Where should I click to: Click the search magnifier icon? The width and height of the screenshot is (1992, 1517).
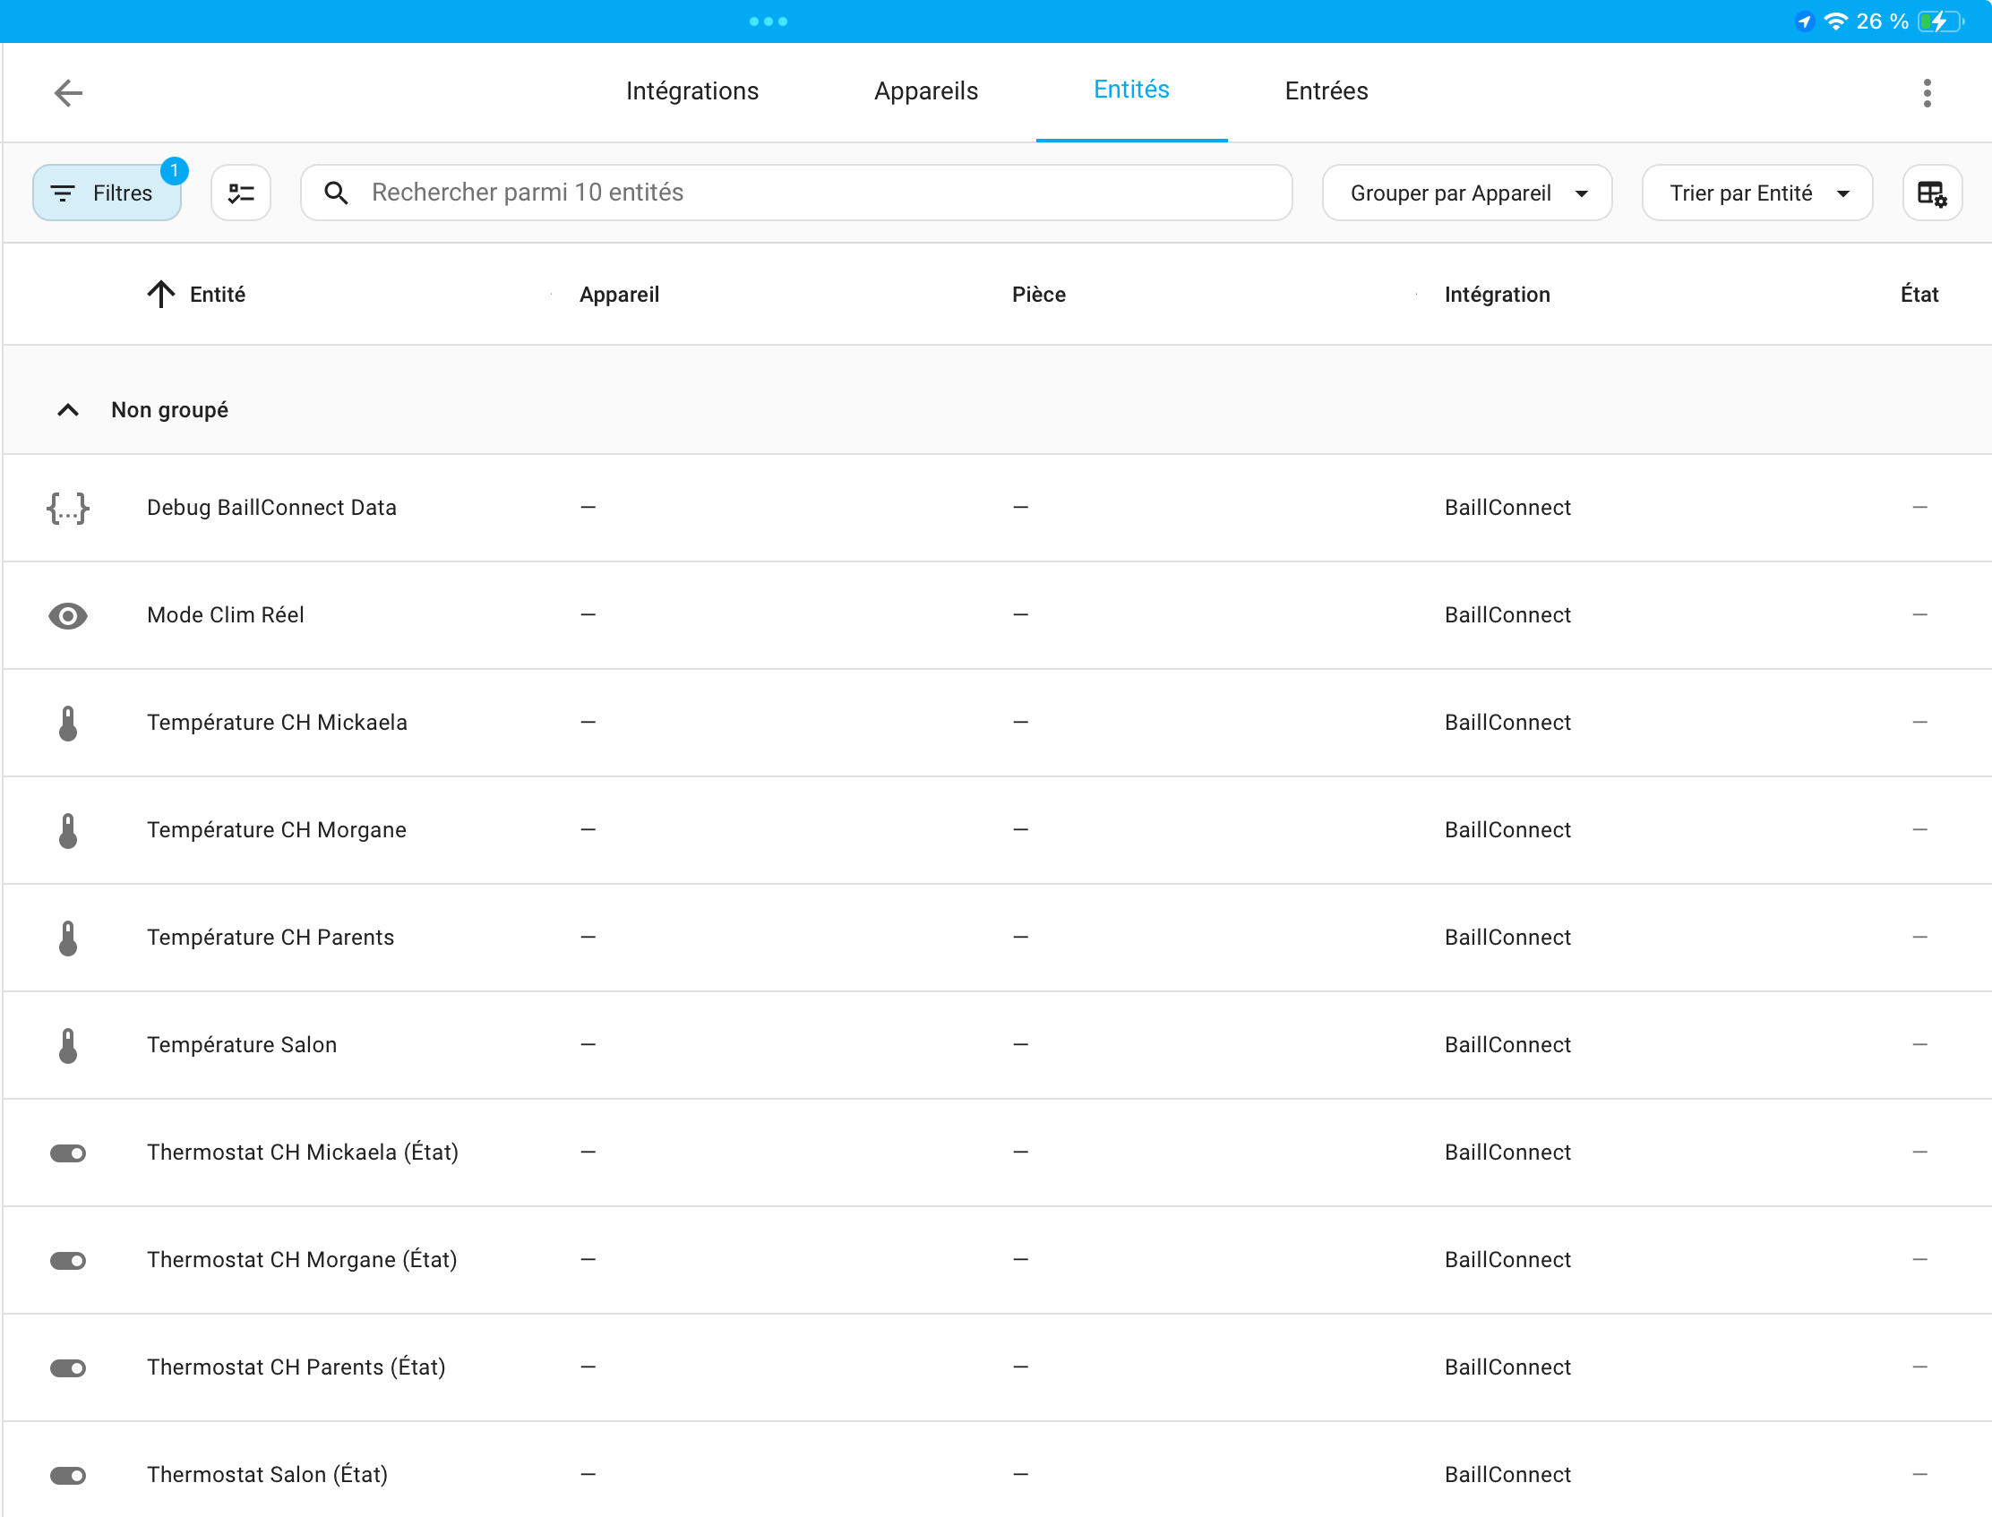336,193
